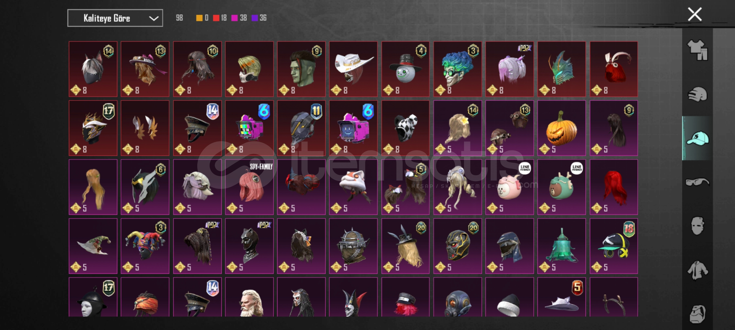735x330 pixels.
Task: Close the inventory with X button
Action: click(695, 14)
